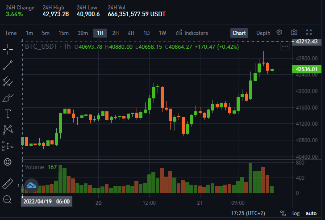Toggle log scale mode
Screen dimensions: 325x220
coord(296,213)
